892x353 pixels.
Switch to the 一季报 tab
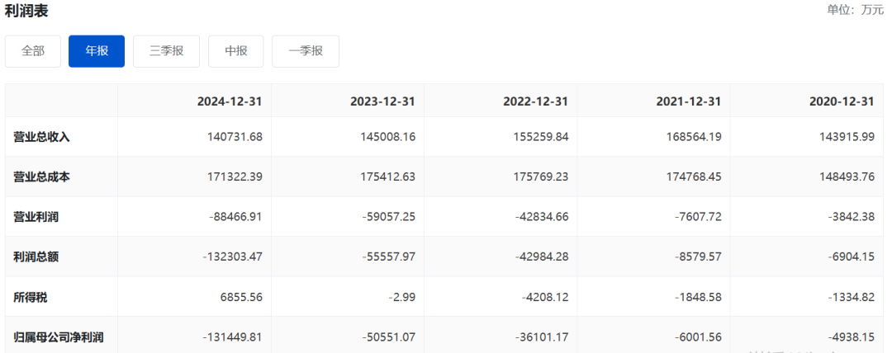coord(305,51)
